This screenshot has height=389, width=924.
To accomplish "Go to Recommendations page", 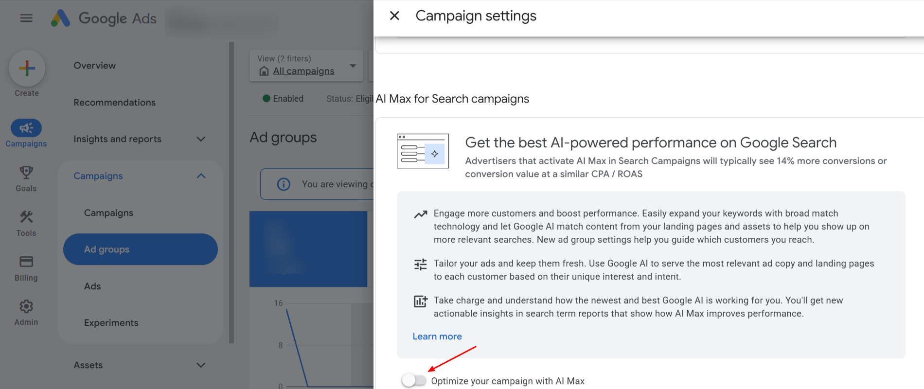I will (115, 103).
